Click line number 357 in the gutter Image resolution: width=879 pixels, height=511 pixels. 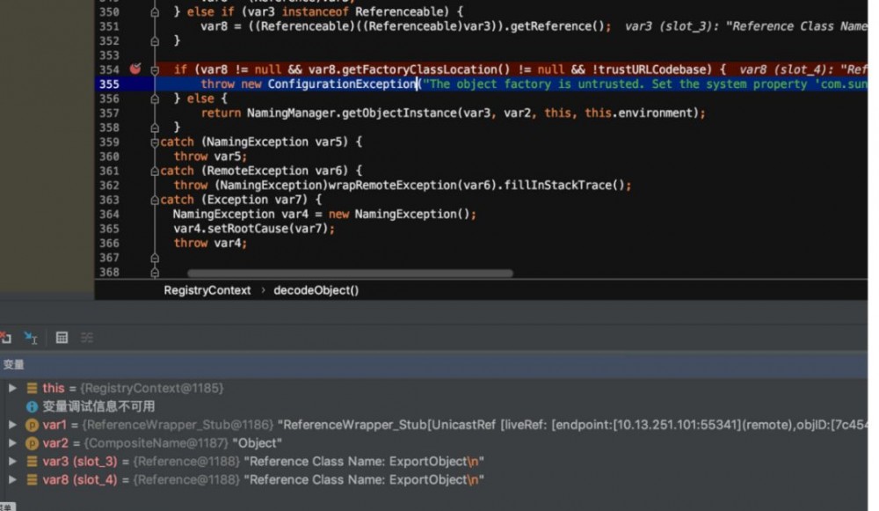(x=109, y=113)
